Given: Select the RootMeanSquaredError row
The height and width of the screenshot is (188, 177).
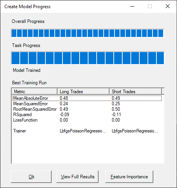Looking at the screenshot, I should tap(87, 109).
